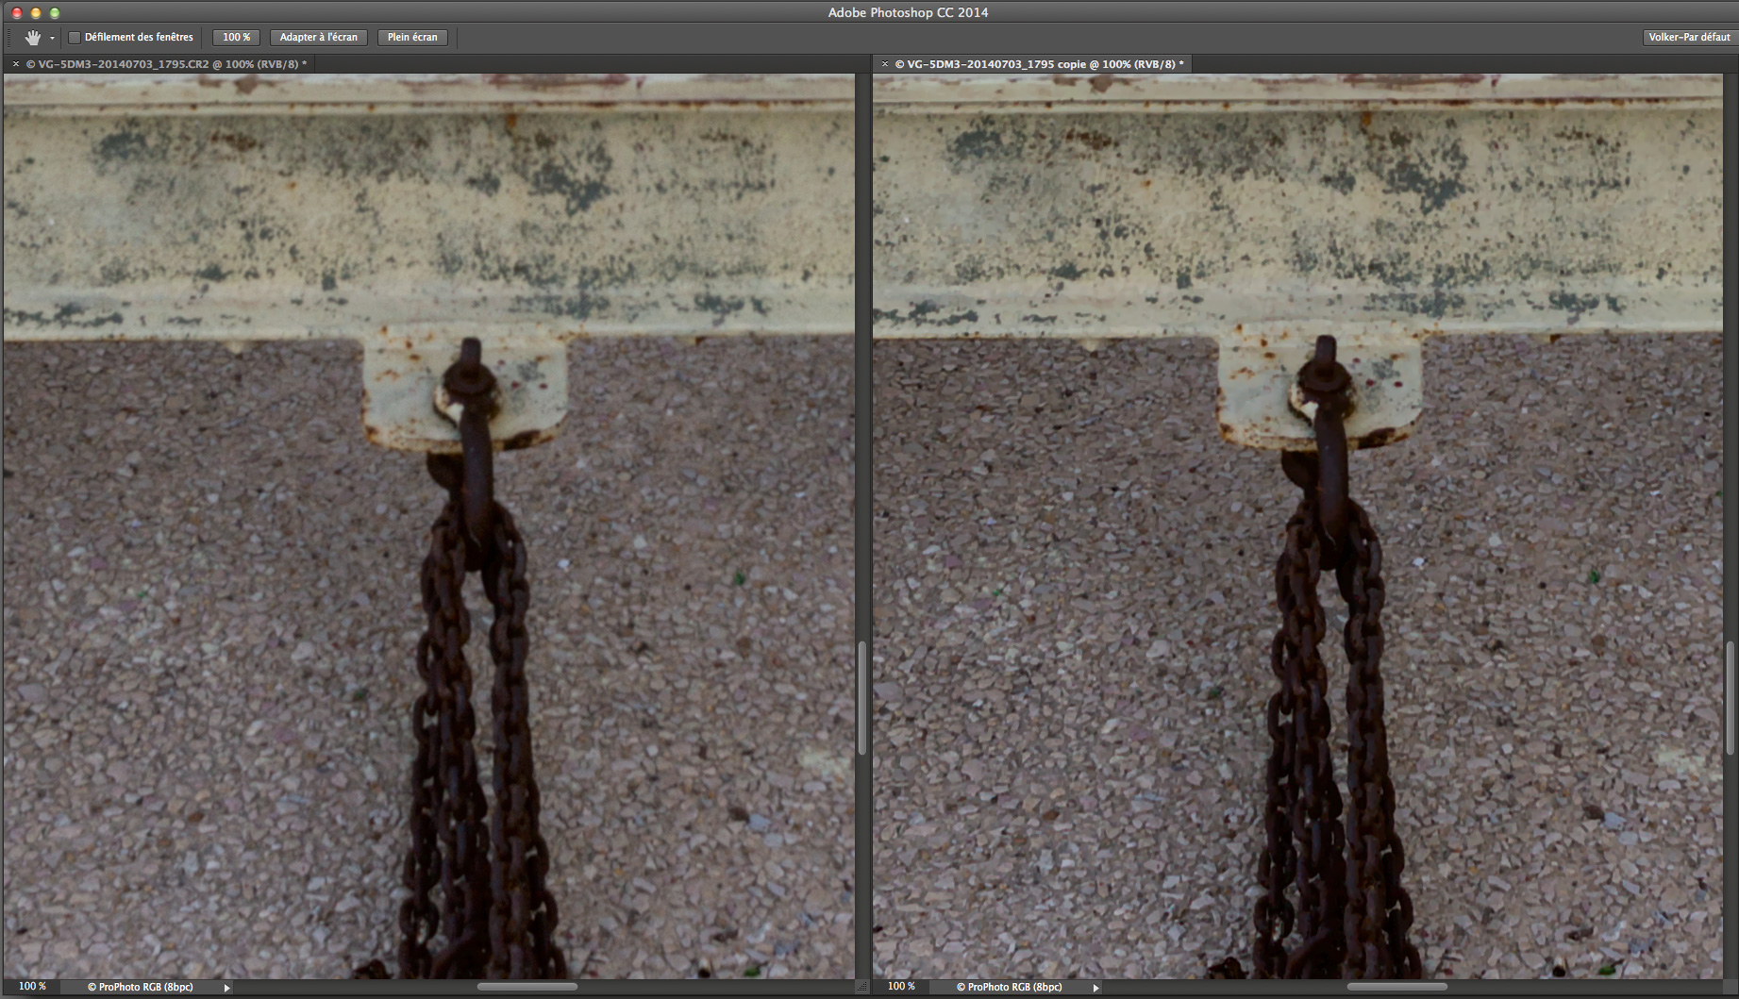Click the Adapter à l'écran button

click(x=319, y=38)
